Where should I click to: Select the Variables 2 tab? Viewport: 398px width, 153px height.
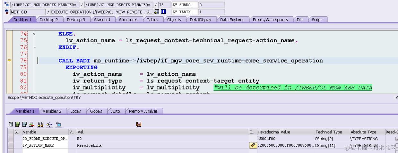(52, 111)
